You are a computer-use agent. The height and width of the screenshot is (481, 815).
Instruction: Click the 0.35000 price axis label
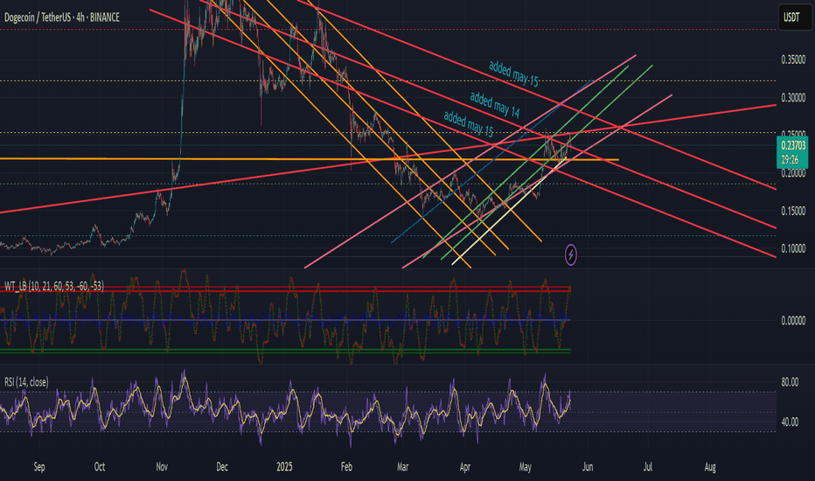(x=793, y=59)
